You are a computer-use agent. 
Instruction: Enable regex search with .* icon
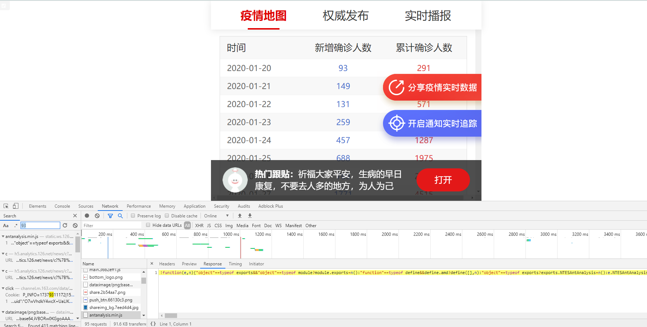[15, 225]
